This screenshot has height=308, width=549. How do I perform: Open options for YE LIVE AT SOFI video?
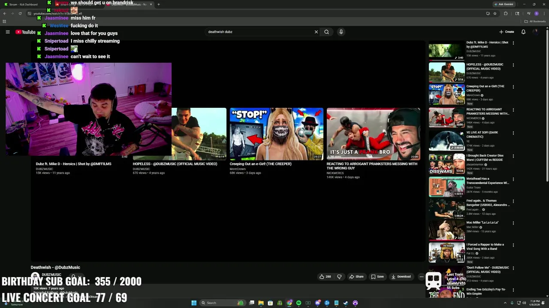point(513,133)
